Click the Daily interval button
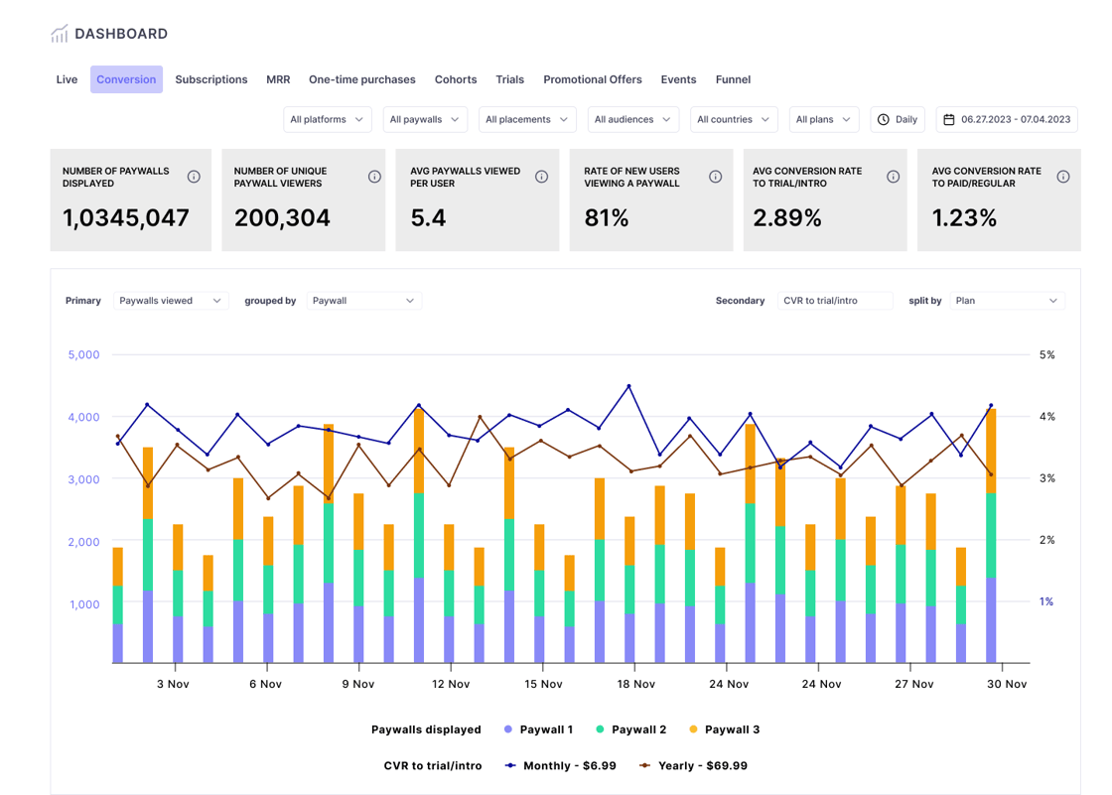This screenshot has height=795, width=1112. [x=898, y=119]
